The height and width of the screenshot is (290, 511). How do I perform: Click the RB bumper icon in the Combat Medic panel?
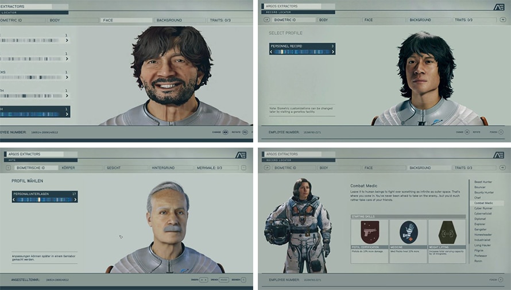pyautogui.click(x=502, y=168)
